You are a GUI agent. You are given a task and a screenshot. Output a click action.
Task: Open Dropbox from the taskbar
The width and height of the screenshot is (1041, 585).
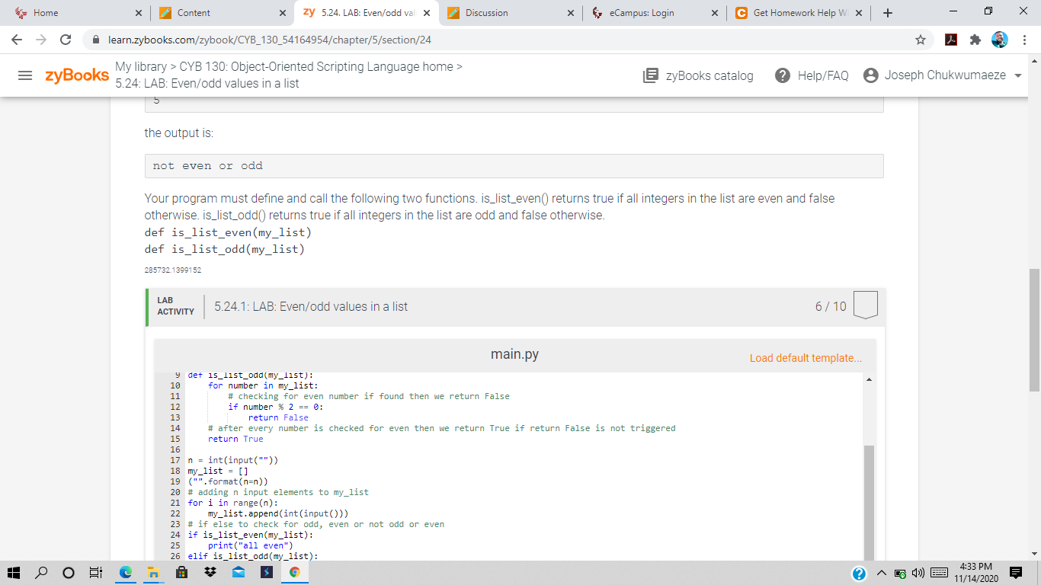pyautogui.click(x=210, y=573)
